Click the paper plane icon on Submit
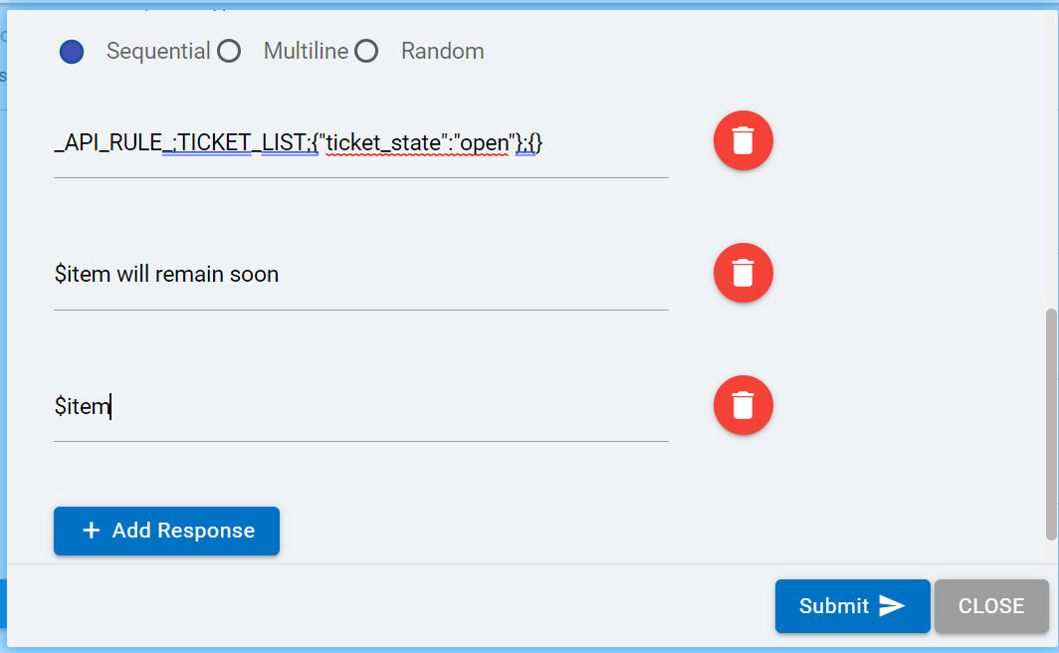Image resolution: width=1059 pixels, height=653 pixels. [x=892, y=606]
